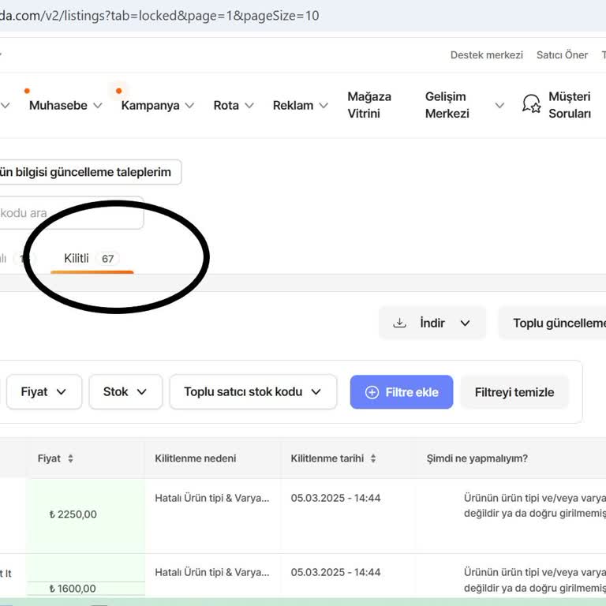Expand the Reklam menu

click(301, 105)
